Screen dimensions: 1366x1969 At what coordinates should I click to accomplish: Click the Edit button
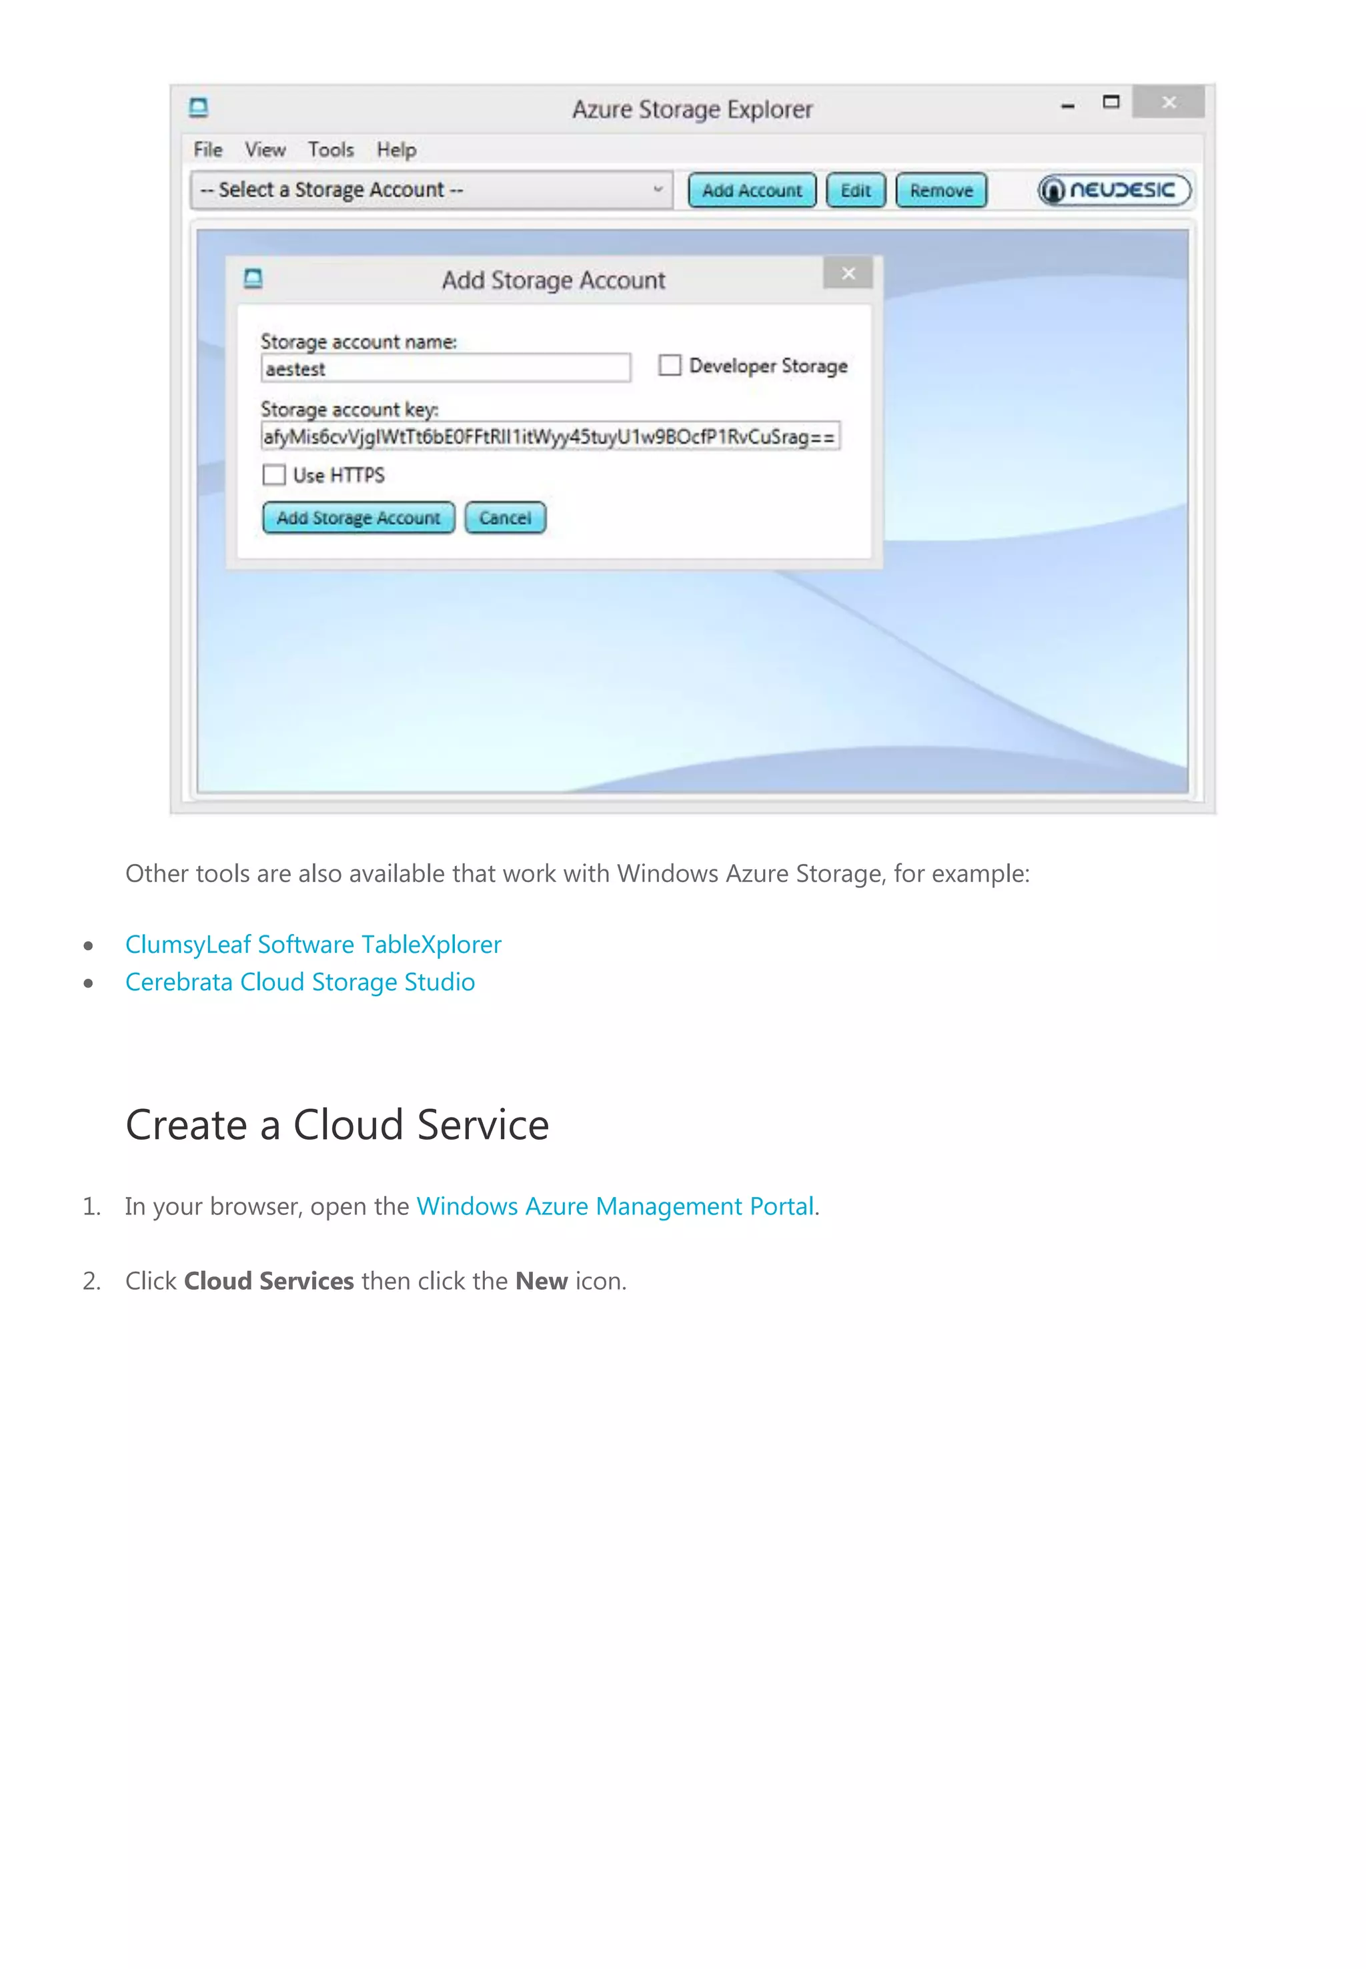(856, 190)
